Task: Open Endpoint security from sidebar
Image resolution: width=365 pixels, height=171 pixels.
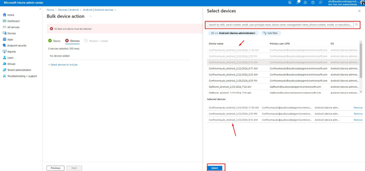Action: tap(17, 46)
